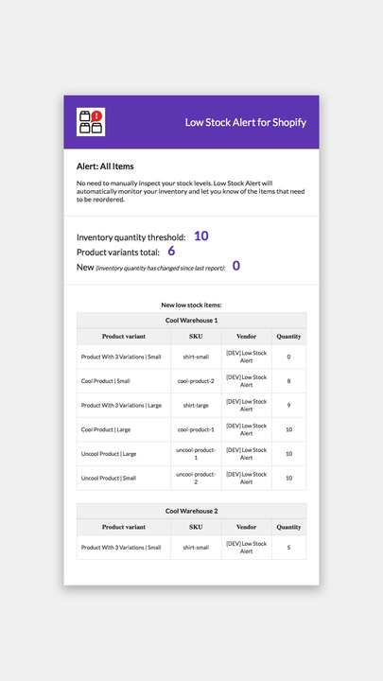The width and height of the screenshot is (383, 681).
Task: Click 'Product variant' column header in Cool Warehouse 1
Action: (124, 337)
